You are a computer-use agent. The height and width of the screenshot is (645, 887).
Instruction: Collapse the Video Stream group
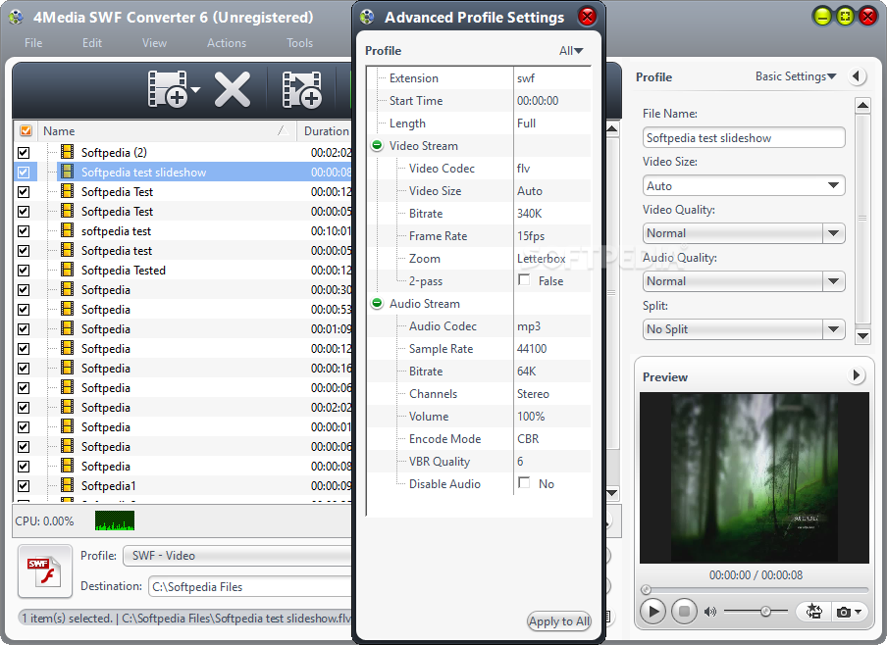coord(377,145)
